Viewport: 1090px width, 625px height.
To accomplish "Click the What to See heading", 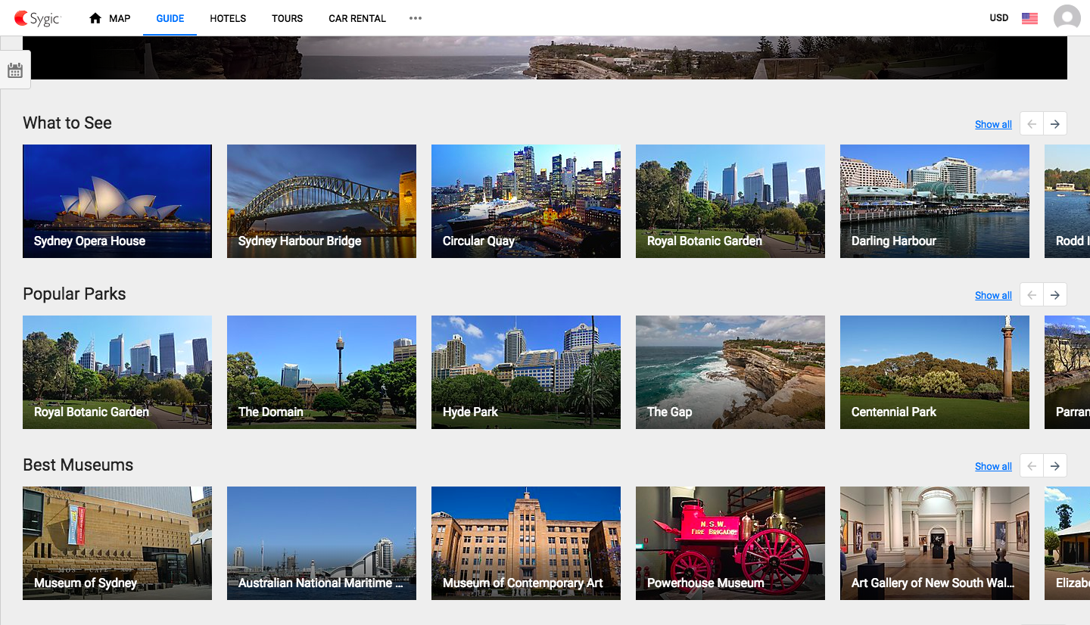I will 67,123.
